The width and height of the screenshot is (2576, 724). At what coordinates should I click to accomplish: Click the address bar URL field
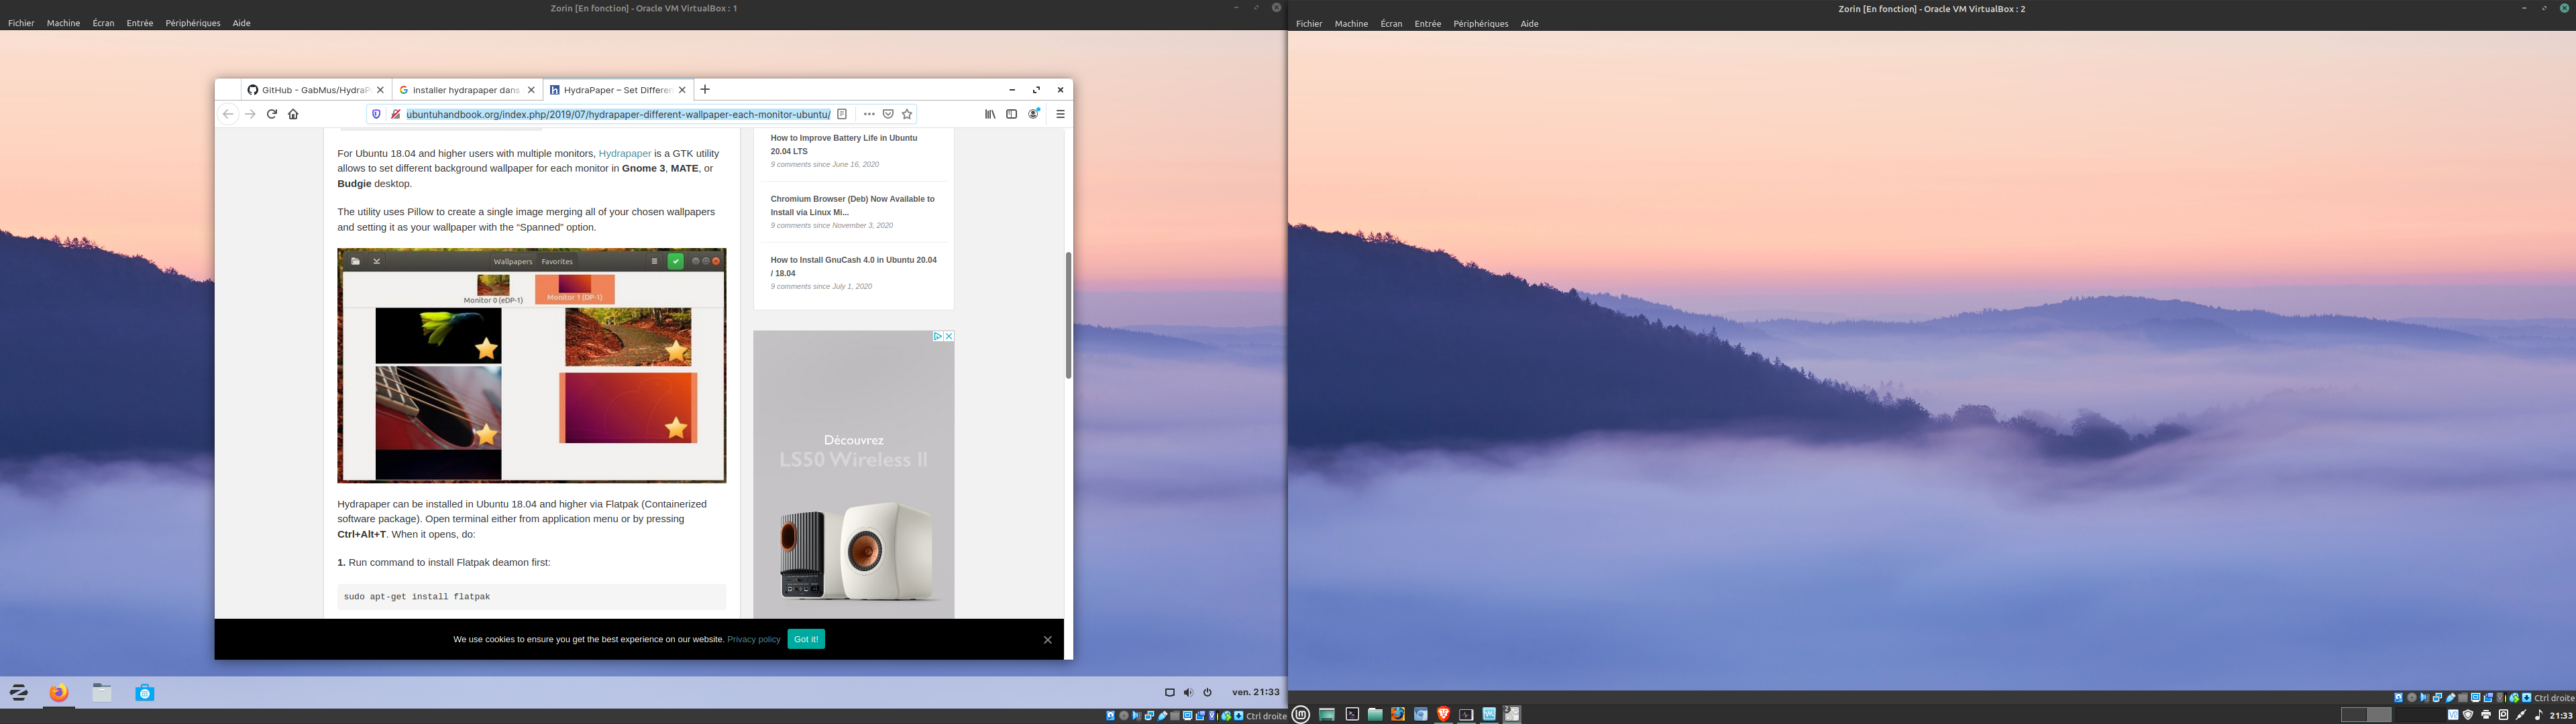[x=618, y=114]
